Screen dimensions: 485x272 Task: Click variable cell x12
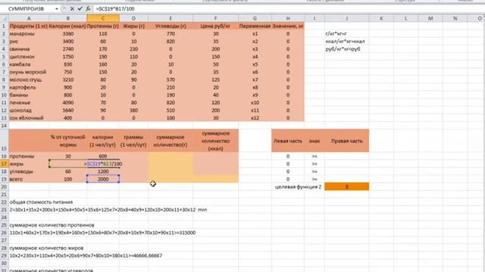tap(255, 118)
